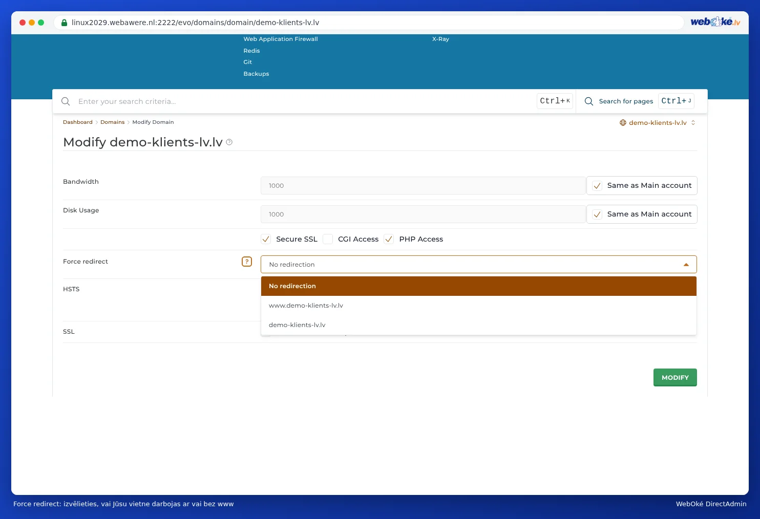Open Web Application Firewall link
The height and width of the screenshot is (519, 760).
tap(281, 39)
